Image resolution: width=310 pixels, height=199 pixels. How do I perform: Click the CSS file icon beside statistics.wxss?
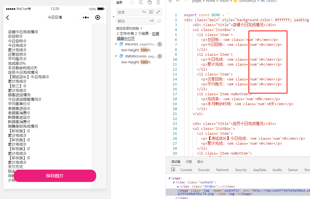point(121,56)
